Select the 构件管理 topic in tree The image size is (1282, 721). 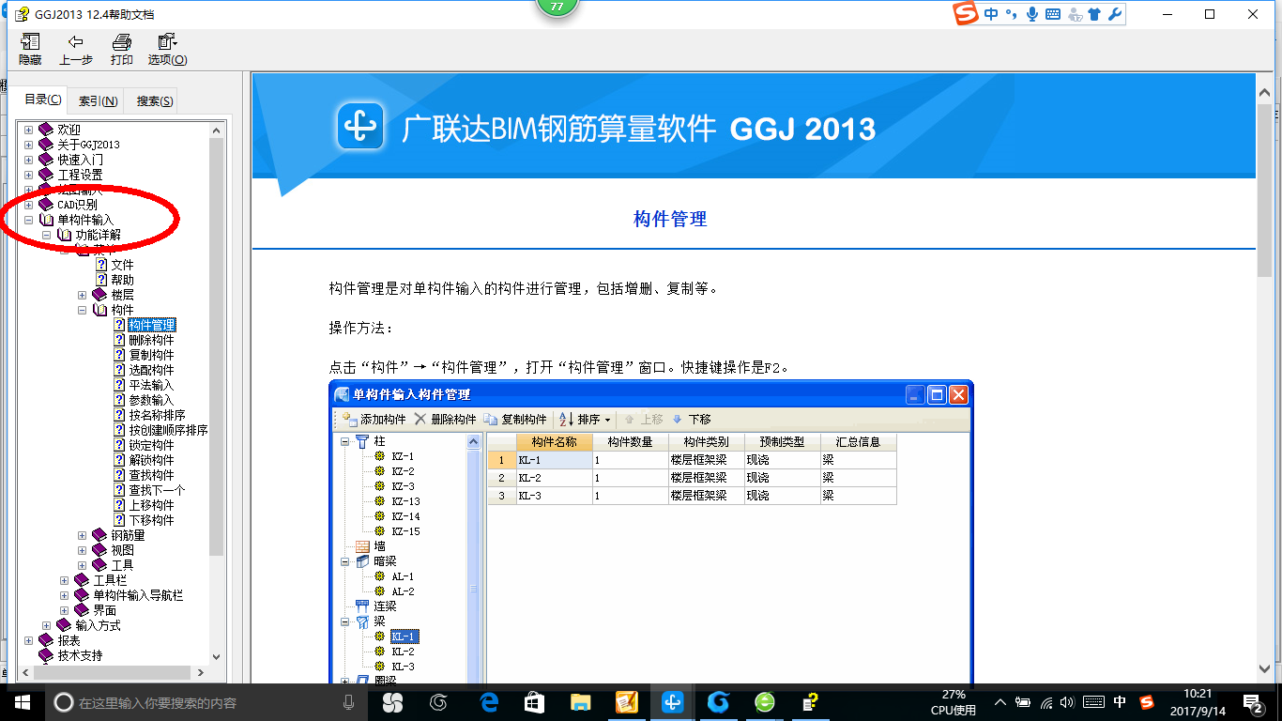click(x=152, y=325)
